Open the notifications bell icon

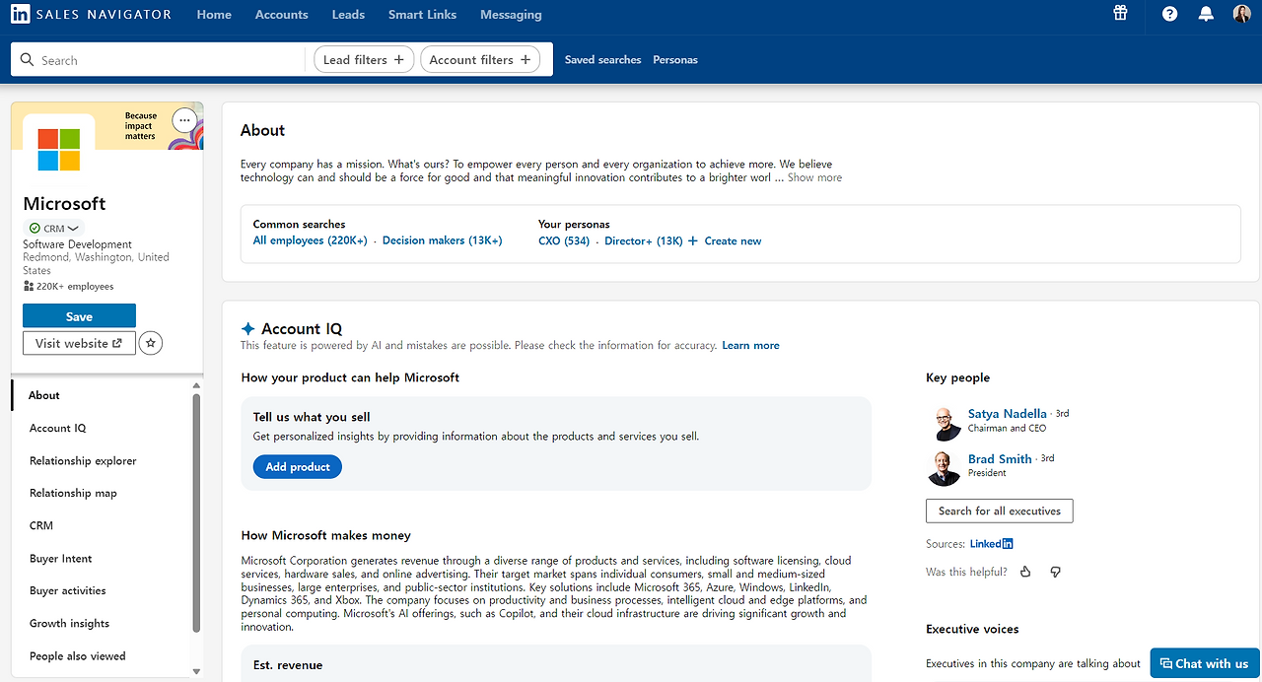1206,14
